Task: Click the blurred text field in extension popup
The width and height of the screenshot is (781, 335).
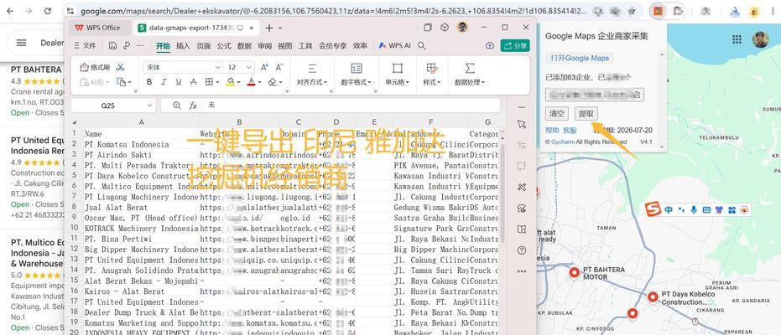Action: [x=594, y=95]
